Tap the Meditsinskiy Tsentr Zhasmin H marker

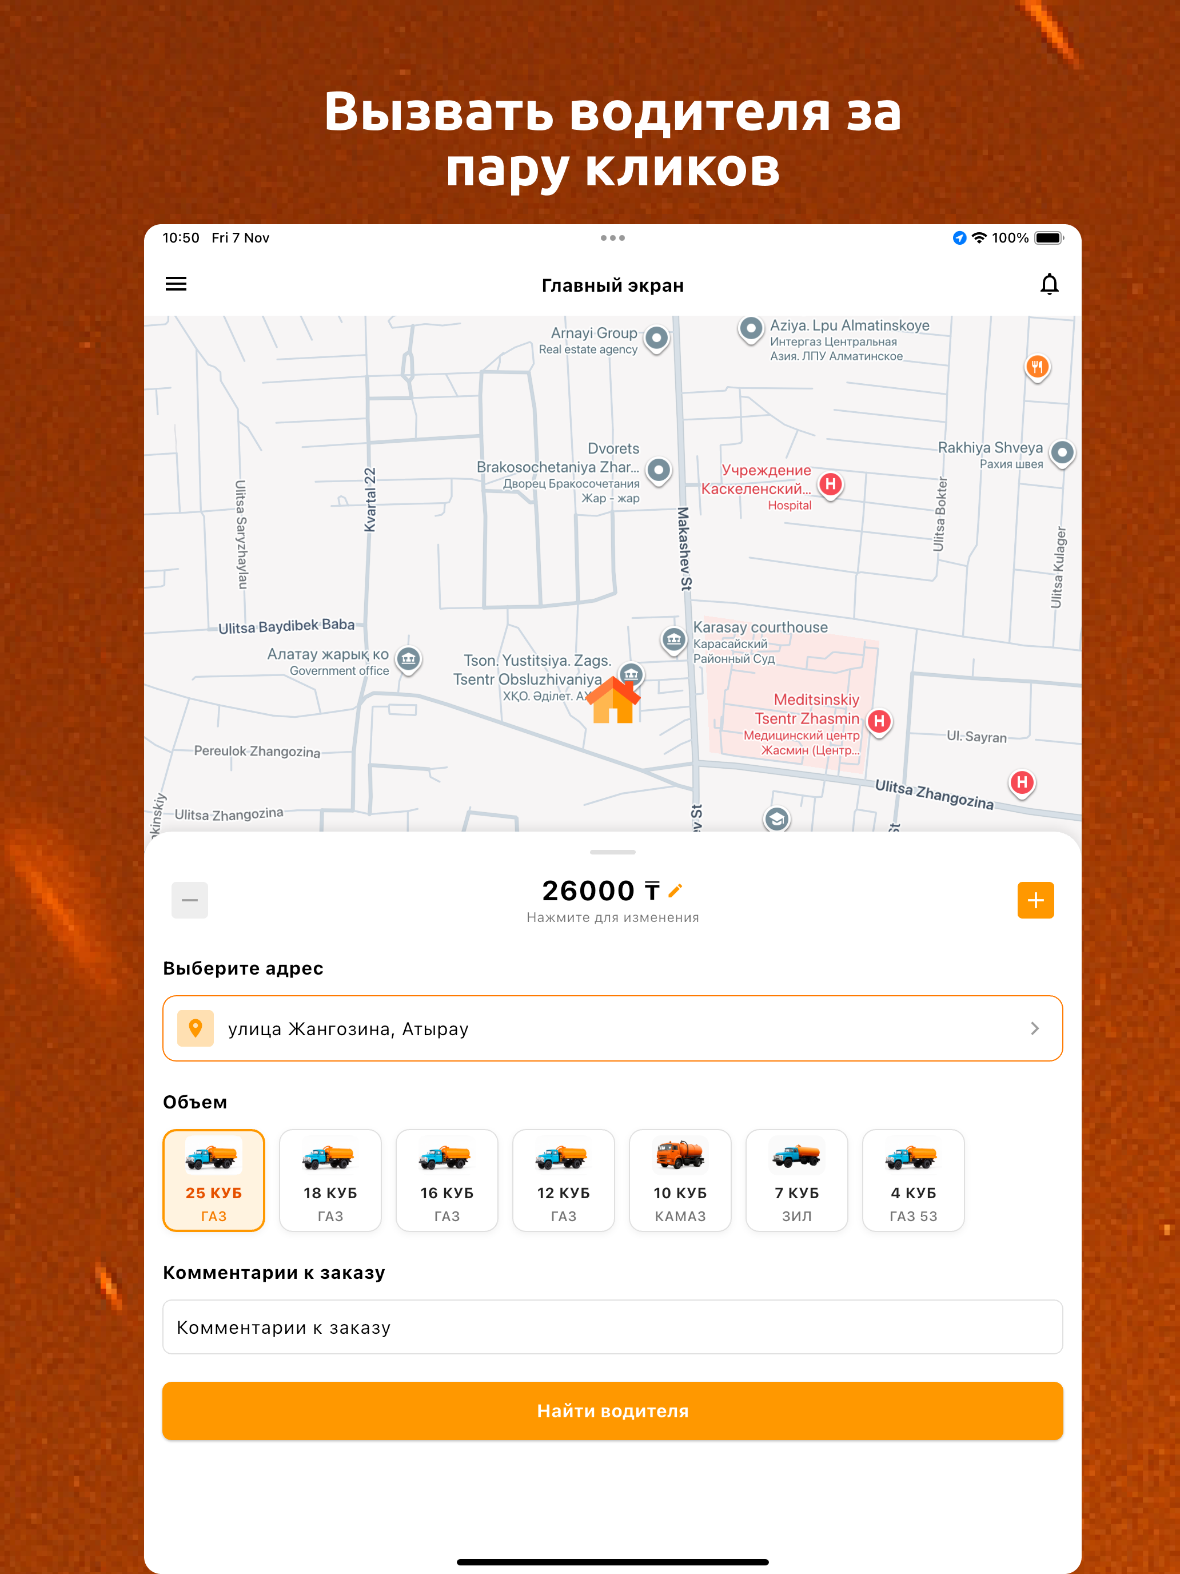pyautogui.click(x=879, y=722)
